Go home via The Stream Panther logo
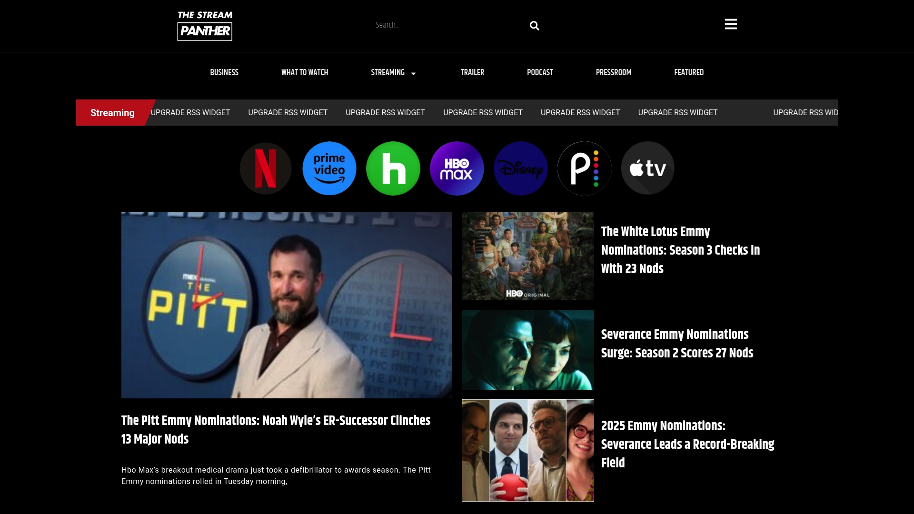 pyautogui.click(x=205, y=26)
